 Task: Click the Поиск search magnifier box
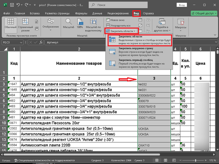pyautogui.click(x=118, y=5)
